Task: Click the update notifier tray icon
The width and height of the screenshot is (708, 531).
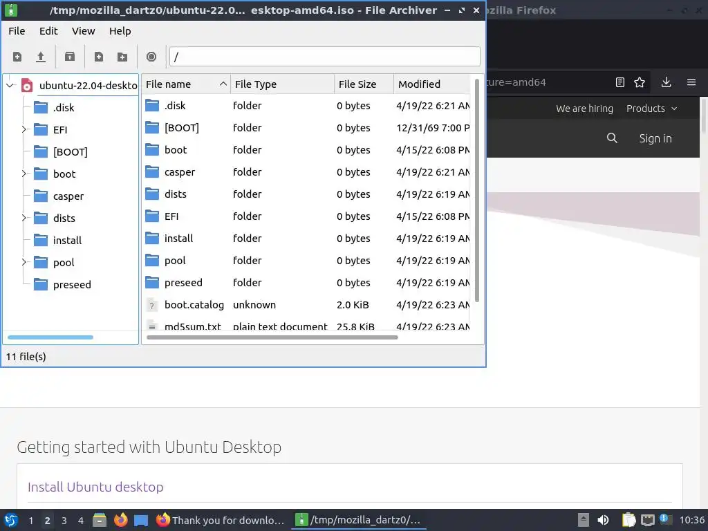Action: click(x=665, y=519)
